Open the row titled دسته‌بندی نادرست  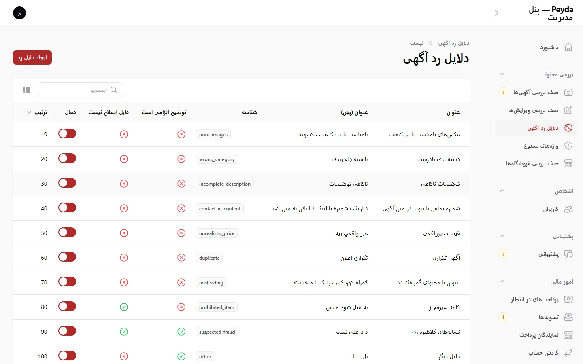(438, 159)
